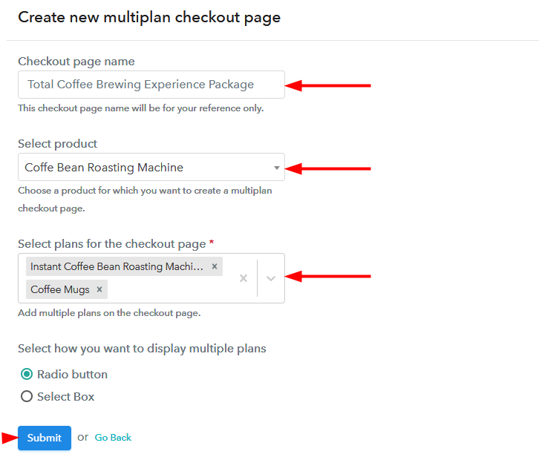Focus the Checkout page name field

click(x=151, y=85)
